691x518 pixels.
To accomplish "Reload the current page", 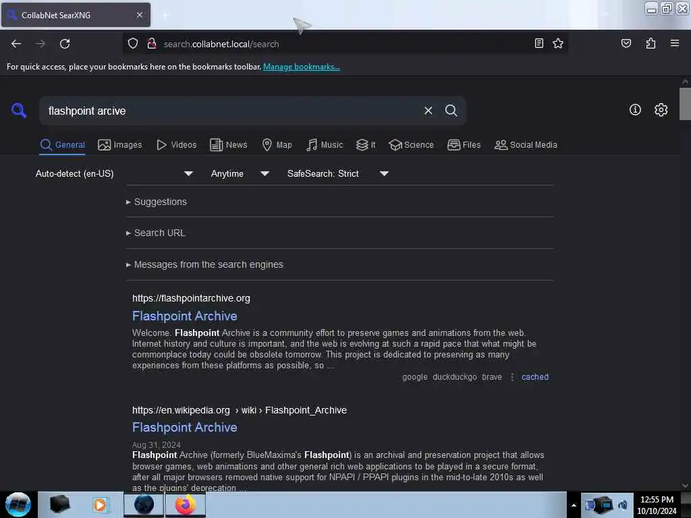I will 65,44.
